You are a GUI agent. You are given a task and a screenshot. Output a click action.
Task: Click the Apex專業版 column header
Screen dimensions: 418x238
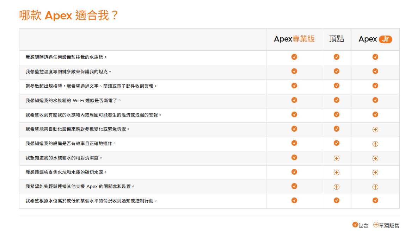point(294,39)
